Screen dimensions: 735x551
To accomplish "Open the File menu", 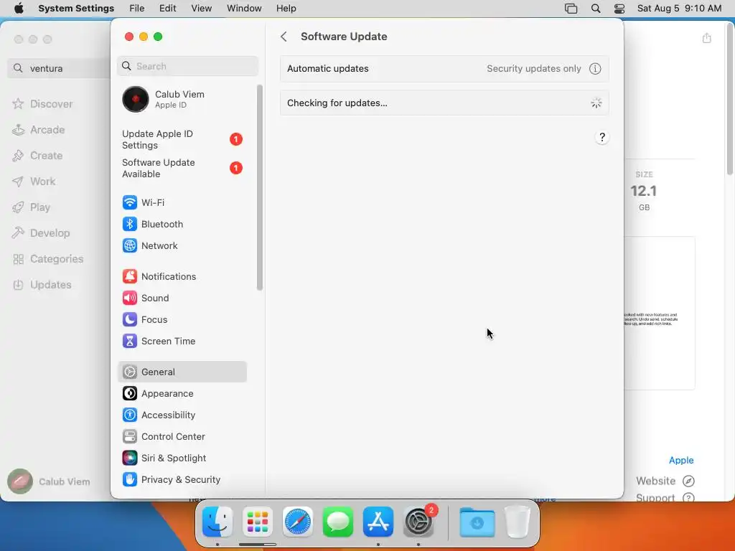I will pyautogui.click(x=137, y=9).
